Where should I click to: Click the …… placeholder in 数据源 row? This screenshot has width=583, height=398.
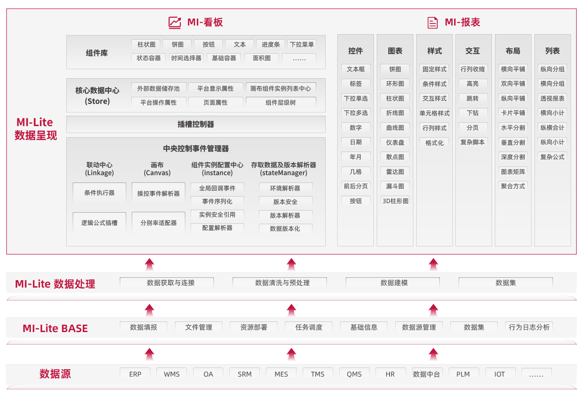coord(536,374)
